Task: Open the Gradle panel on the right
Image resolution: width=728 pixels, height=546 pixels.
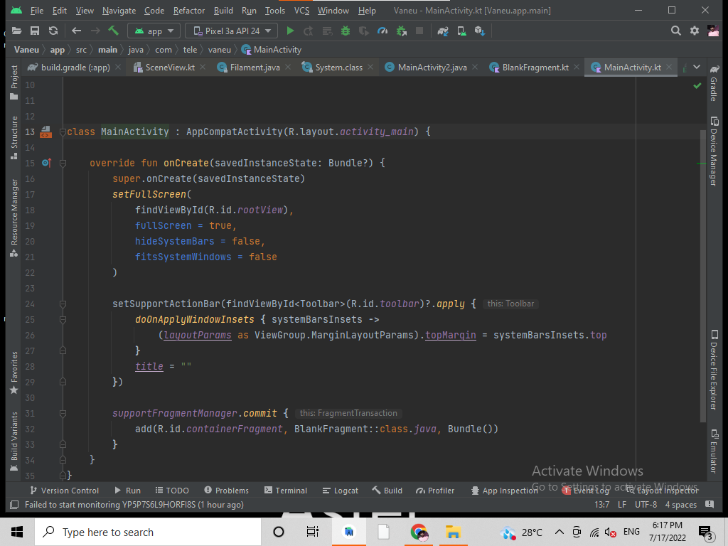Action: [x=713, y=89]
